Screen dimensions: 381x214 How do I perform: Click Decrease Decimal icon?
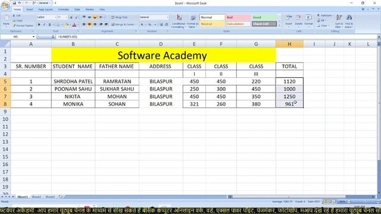167,24
